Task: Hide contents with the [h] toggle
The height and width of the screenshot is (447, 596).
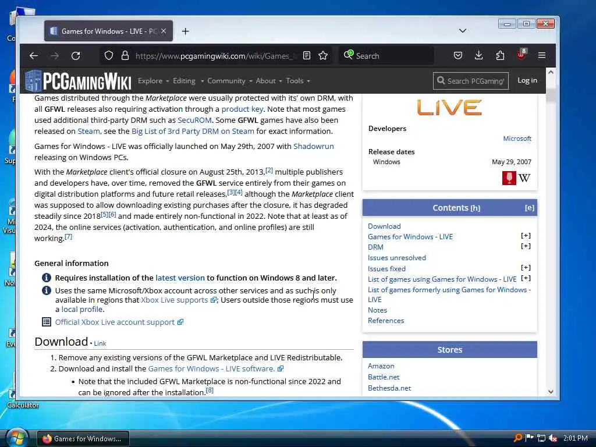Action: click(x=475, y=208)
